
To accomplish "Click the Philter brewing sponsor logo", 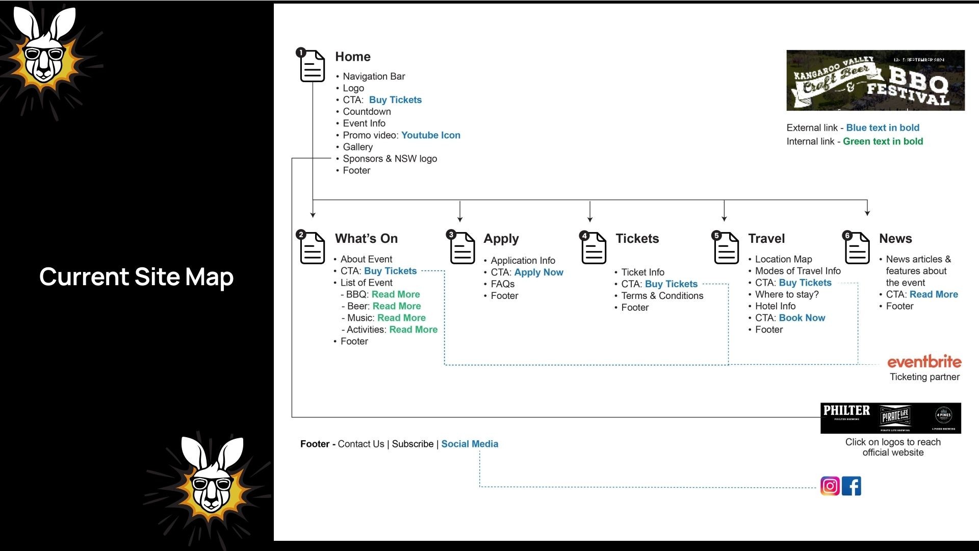I will point(846,412).
